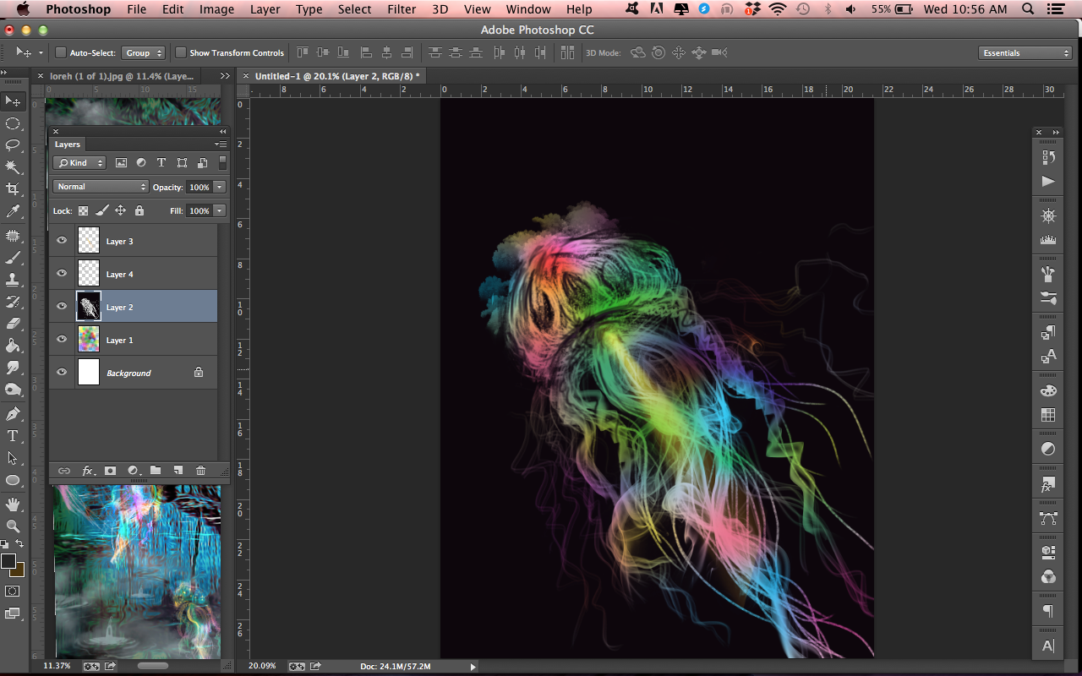Viewport: 1082px width, 676px height.
Task: Select the Spot Healing Brush tool
Action: [13, 236]
